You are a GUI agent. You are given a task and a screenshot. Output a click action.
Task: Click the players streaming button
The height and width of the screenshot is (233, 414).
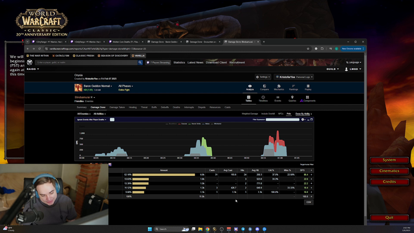(x=158, y=63)
